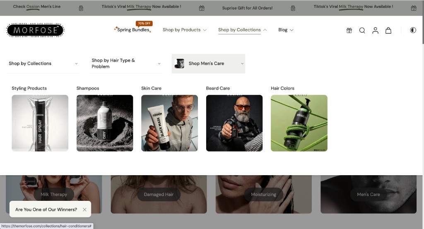The height and width of the screenshot is (229, 424).
Task: Open the search magnifier icon
Action: click(362, 30)
